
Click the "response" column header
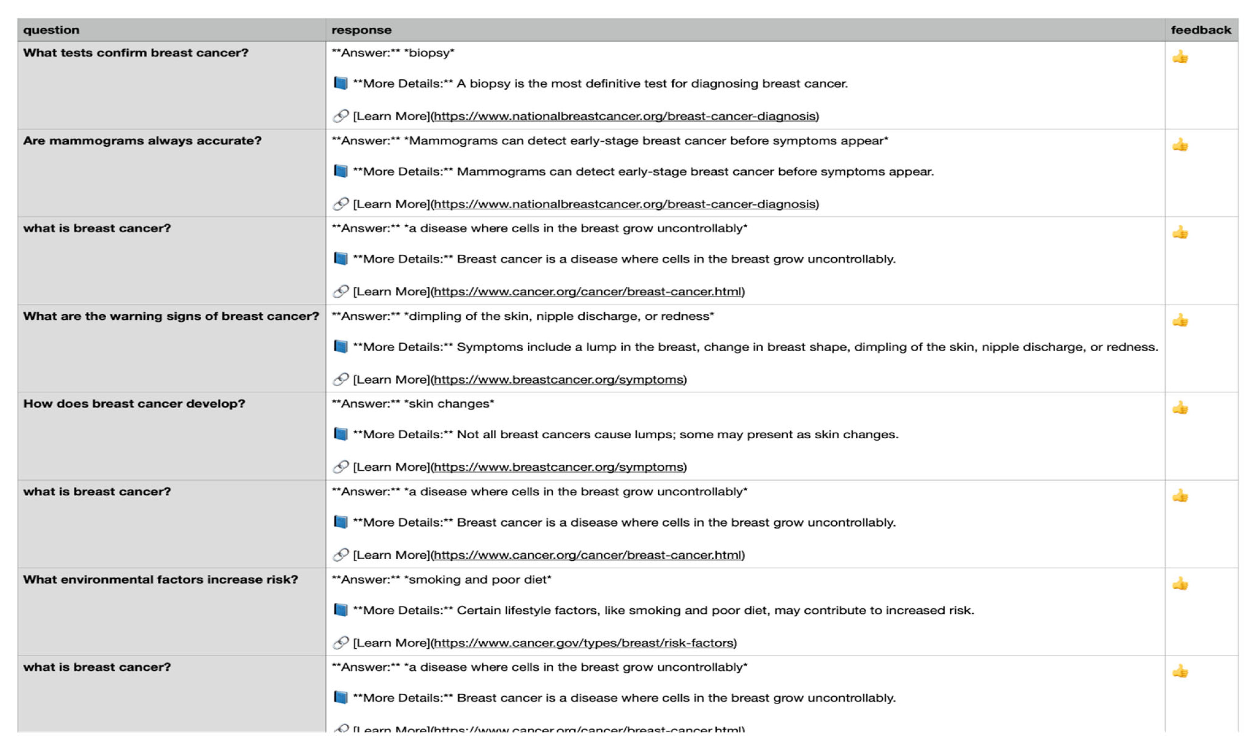pos(361,30)
